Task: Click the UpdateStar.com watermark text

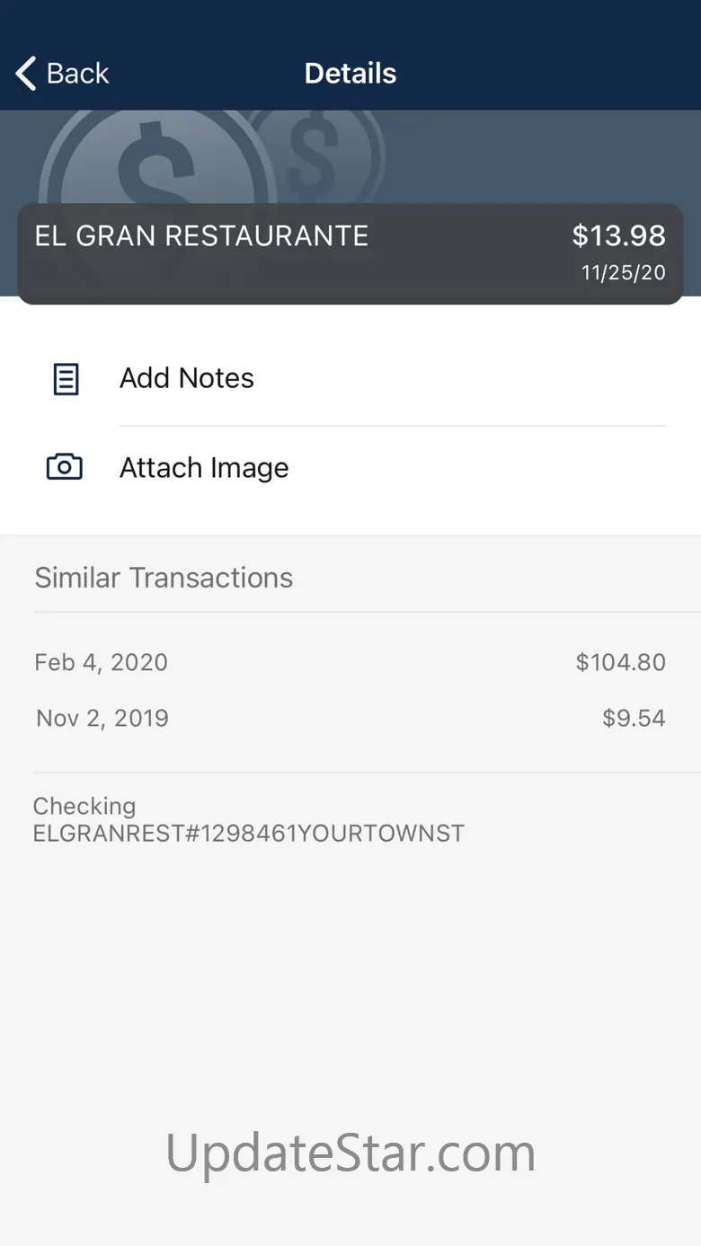Action: click(x=350, y=1153)
